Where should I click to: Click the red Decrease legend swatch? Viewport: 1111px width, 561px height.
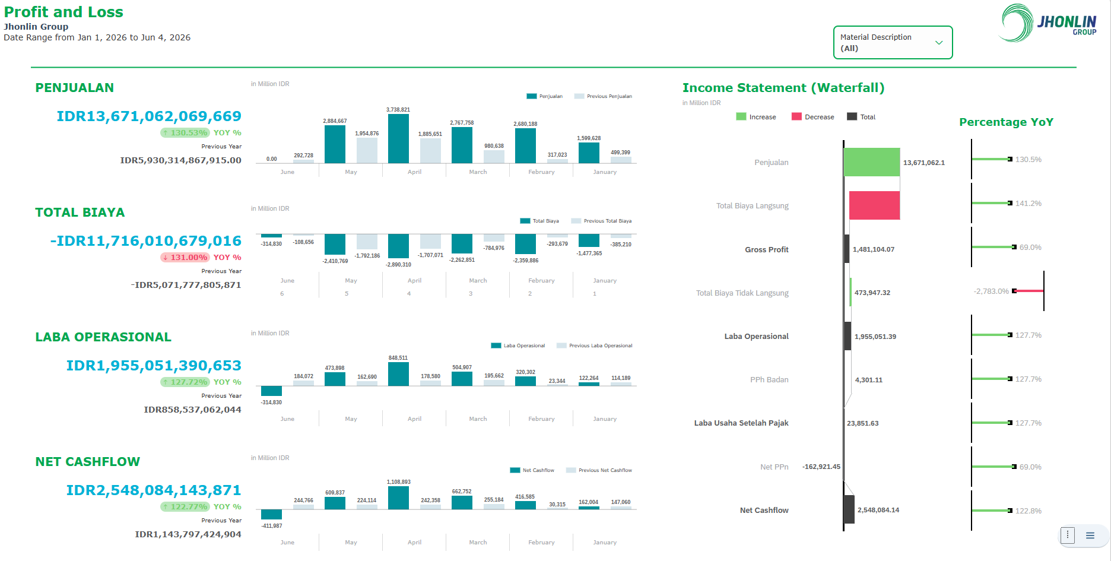point(796,117)
